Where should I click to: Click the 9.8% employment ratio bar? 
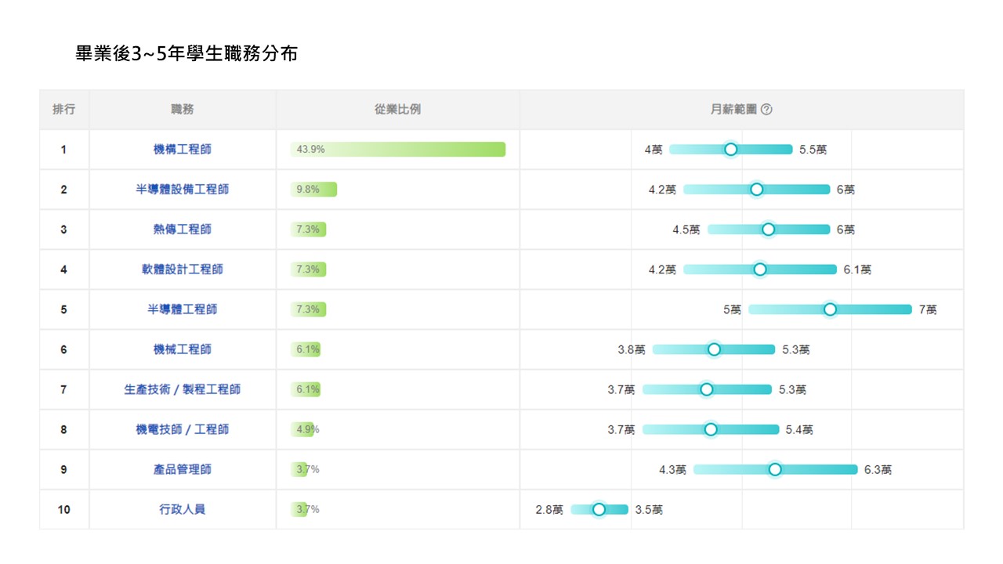tap(313, 190)
